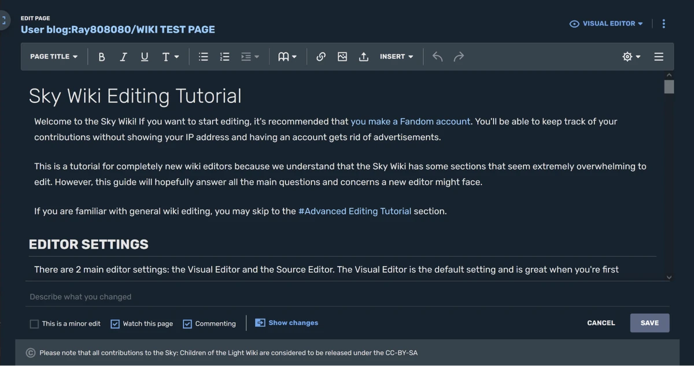
Task: Disable the Commenting checkbox
Action: coord(187,324)
